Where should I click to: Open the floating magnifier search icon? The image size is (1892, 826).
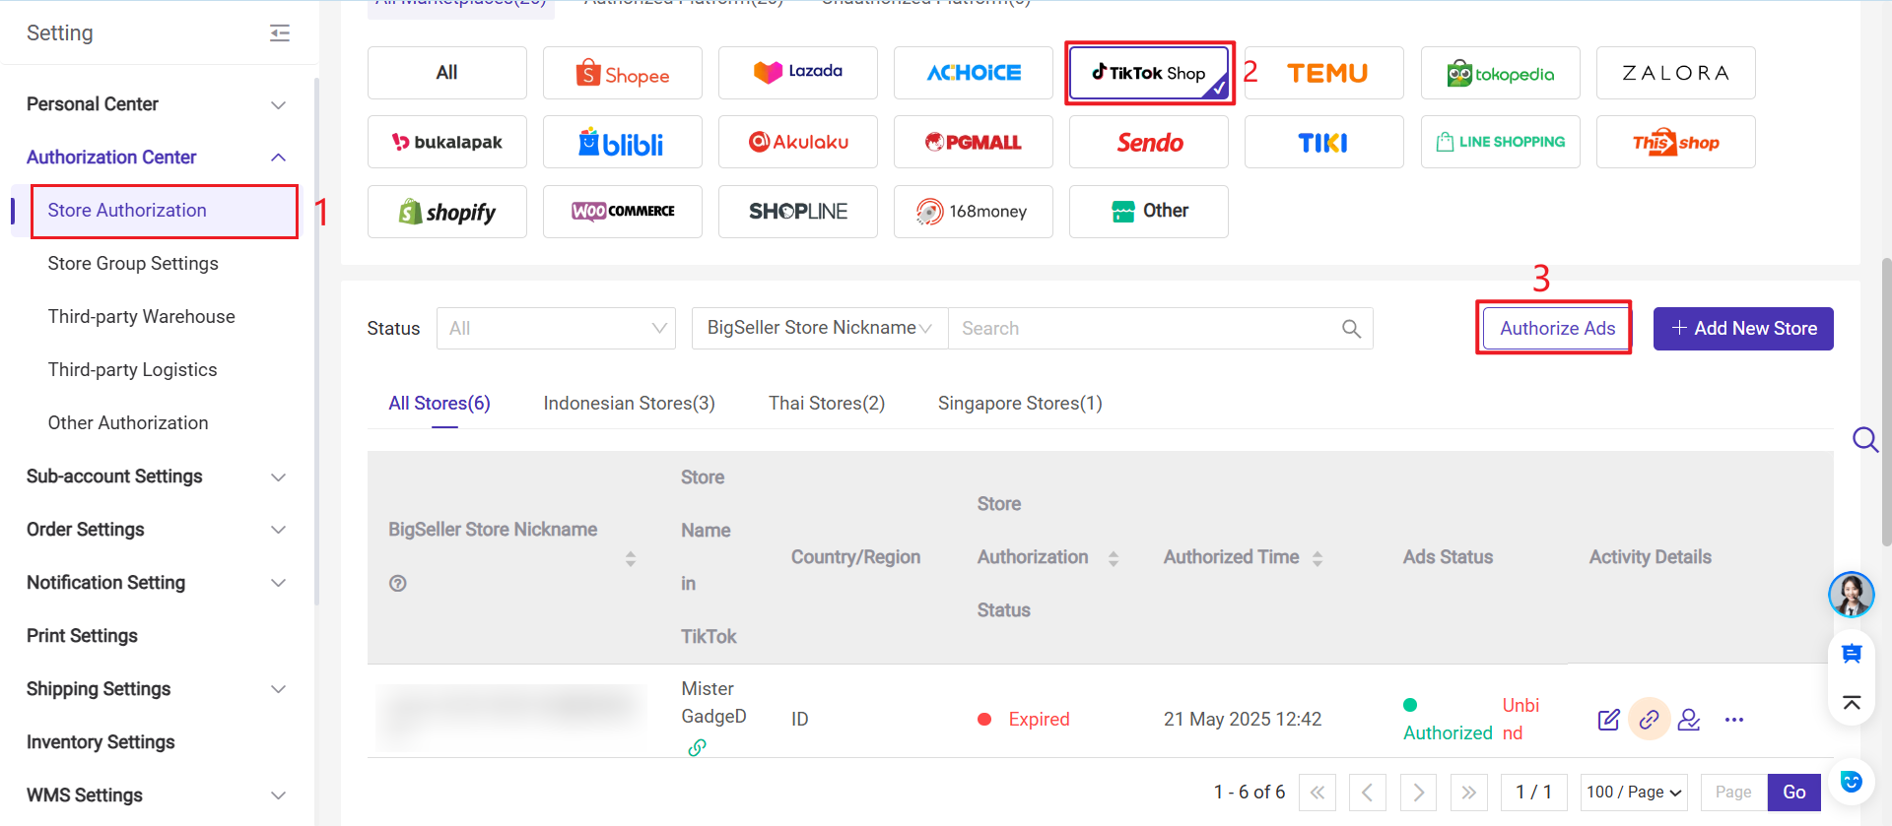click(x=1865, y=439)
